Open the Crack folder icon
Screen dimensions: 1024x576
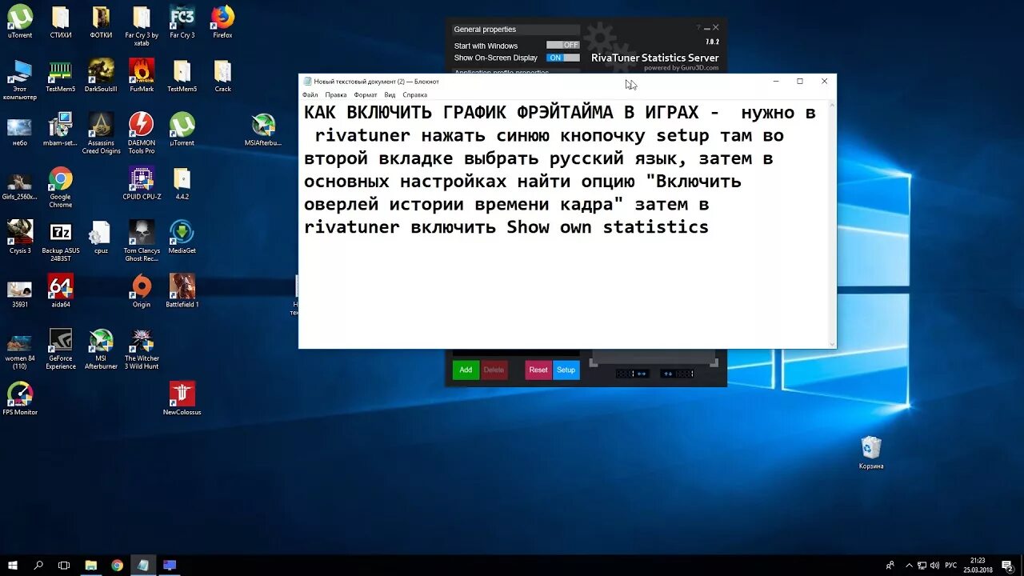click(222, 75)
